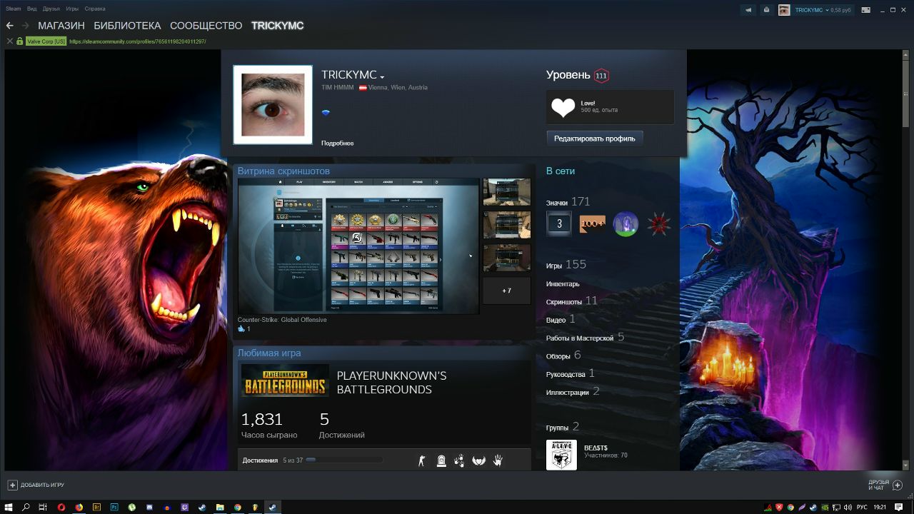This screenshot has height=514, width=914.
Task: Open the Игры menu
Action: pyautogui.click(x=72, y=9)
